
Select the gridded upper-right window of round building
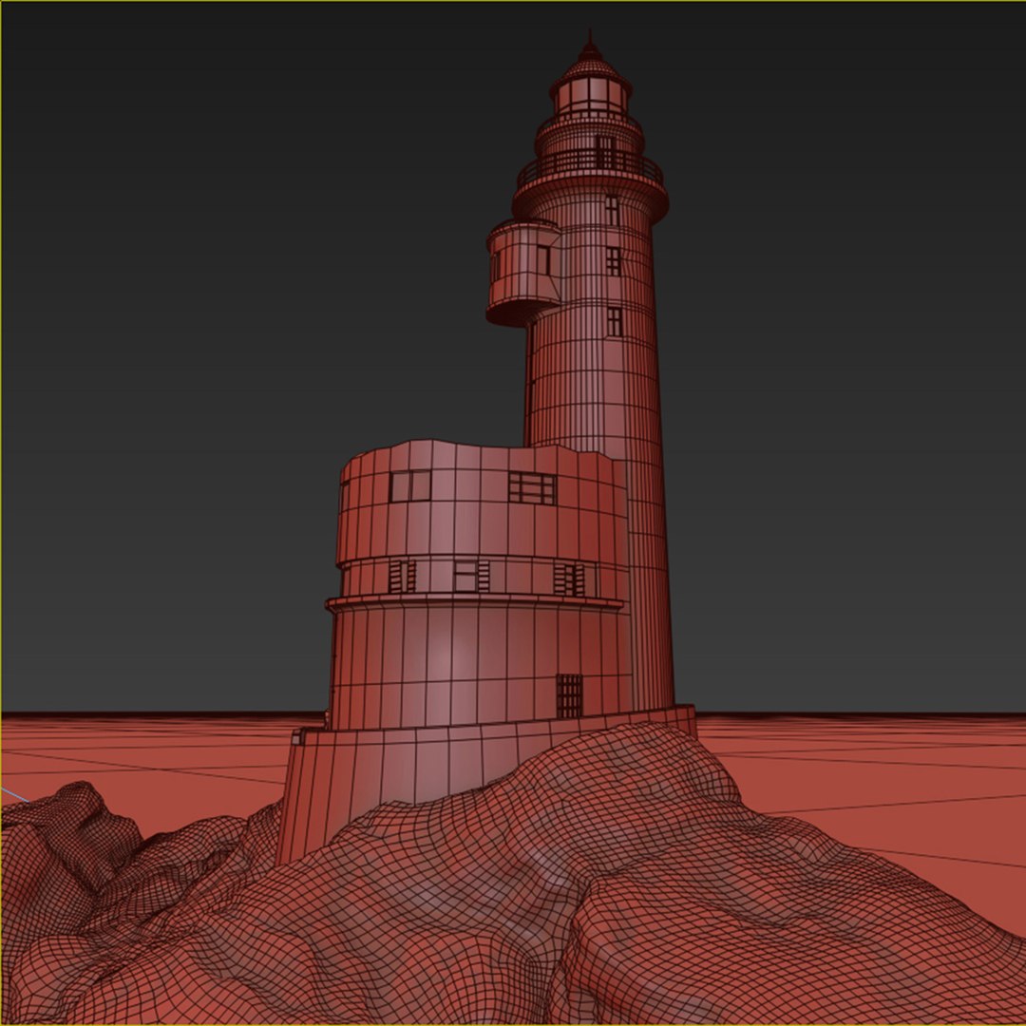532,488
